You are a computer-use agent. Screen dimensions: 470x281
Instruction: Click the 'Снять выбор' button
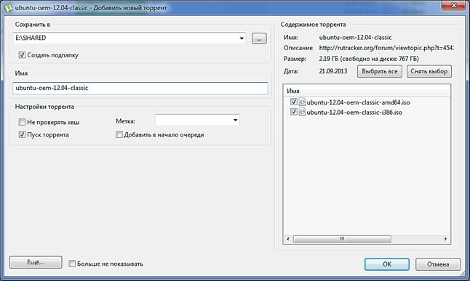tap(429, 72)
